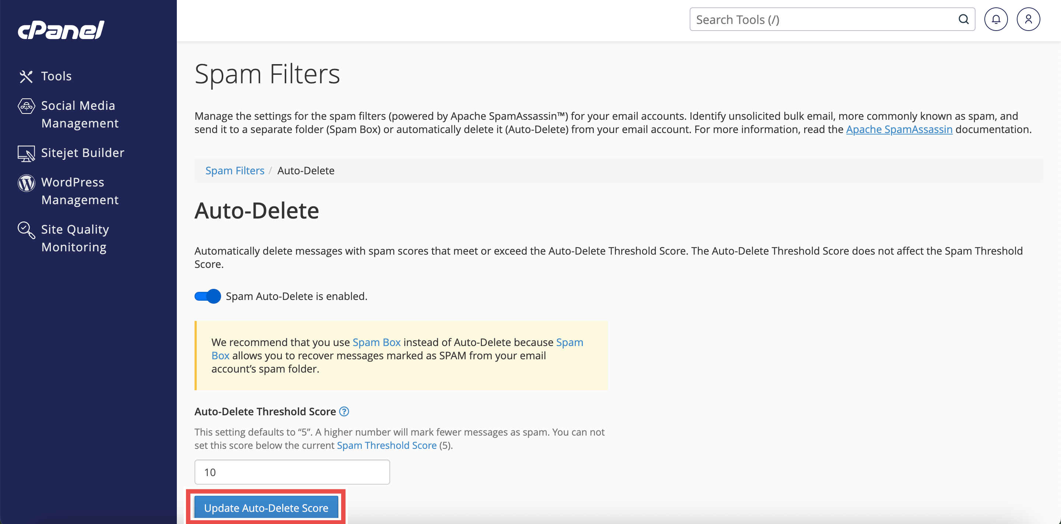The width and height of the screenshot is (1061, 524).
Task: Click the Threshold Score help question mark
Action: [x=344, y=411]
